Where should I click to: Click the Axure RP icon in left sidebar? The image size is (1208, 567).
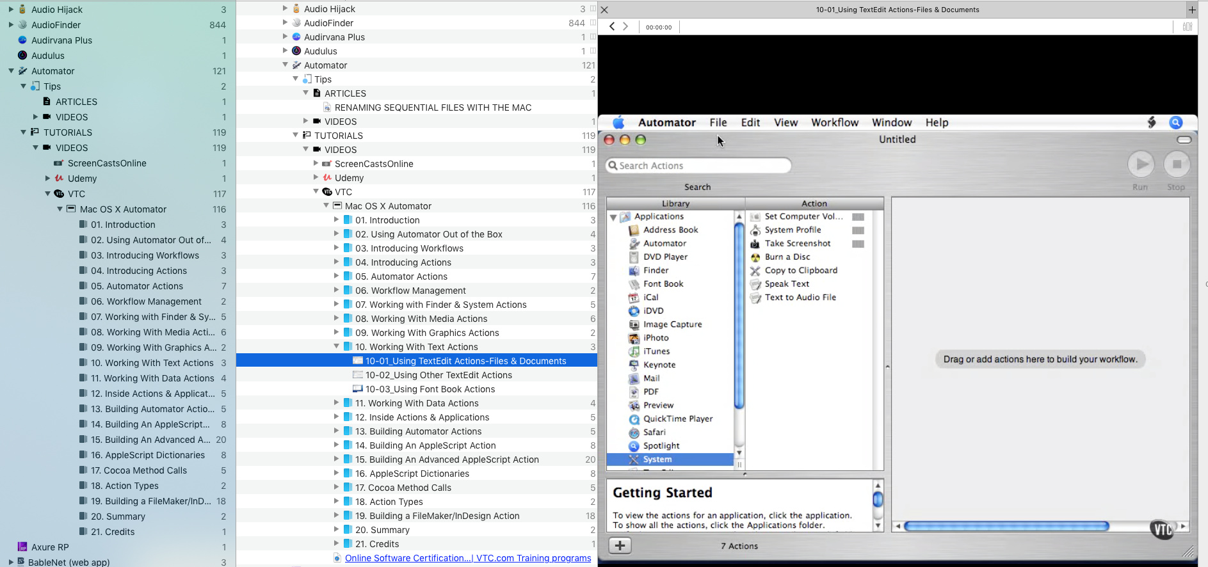[22, 547]
